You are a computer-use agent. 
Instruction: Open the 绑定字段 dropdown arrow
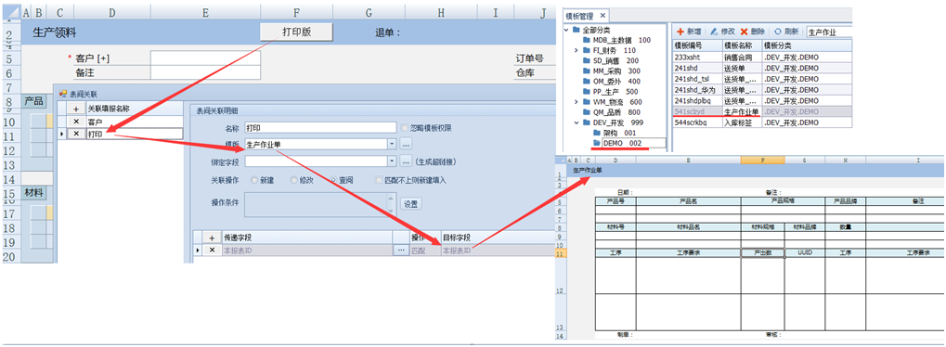pyautogui.click(x=392, y=161)
